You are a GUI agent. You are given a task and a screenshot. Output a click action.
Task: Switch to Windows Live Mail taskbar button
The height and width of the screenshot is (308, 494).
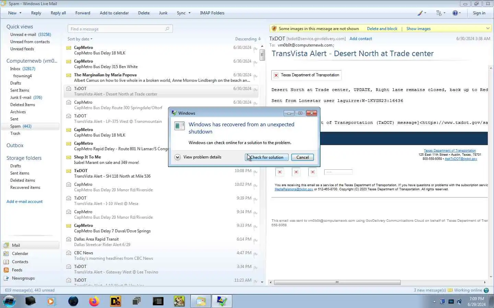coord(201,301)
